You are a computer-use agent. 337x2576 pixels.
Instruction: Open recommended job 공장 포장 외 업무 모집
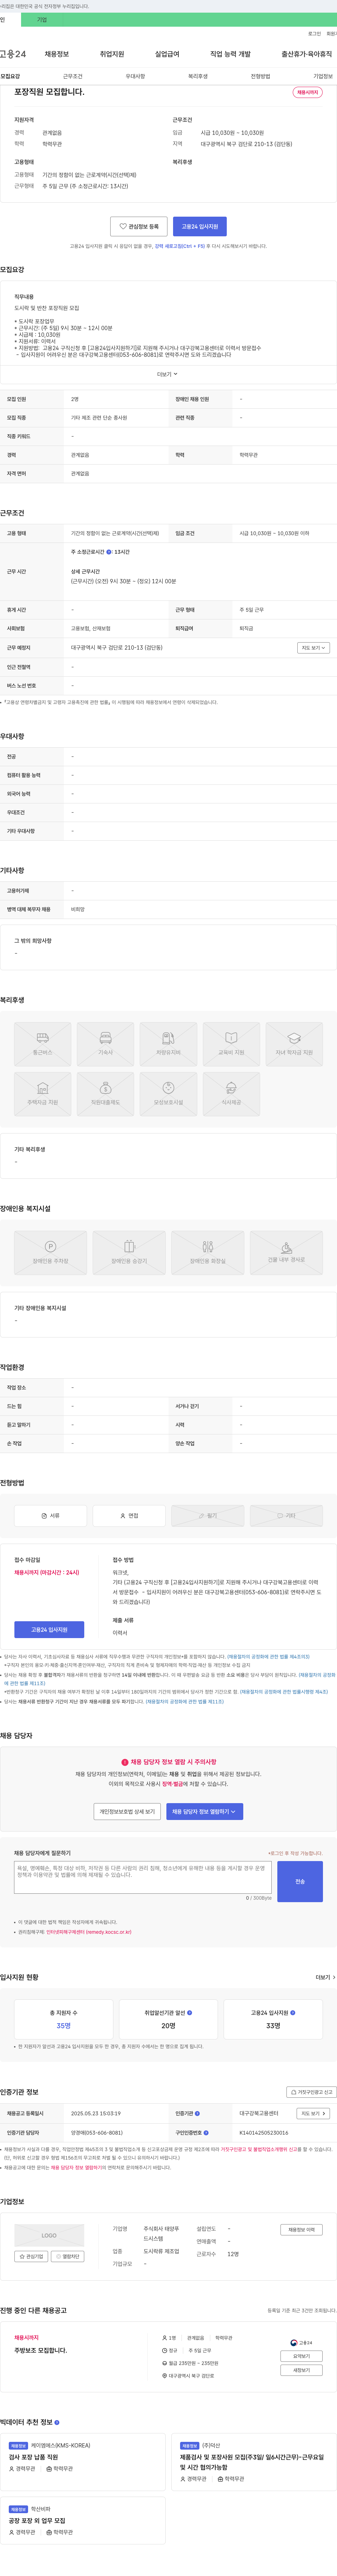[37, 2520]
